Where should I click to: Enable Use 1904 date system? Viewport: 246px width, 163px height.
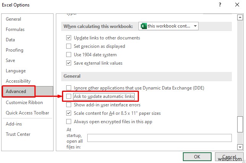tap(68, 55)
